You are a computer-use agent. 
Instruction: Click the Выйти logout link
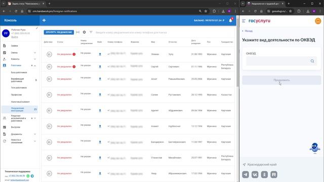point(15,37)
